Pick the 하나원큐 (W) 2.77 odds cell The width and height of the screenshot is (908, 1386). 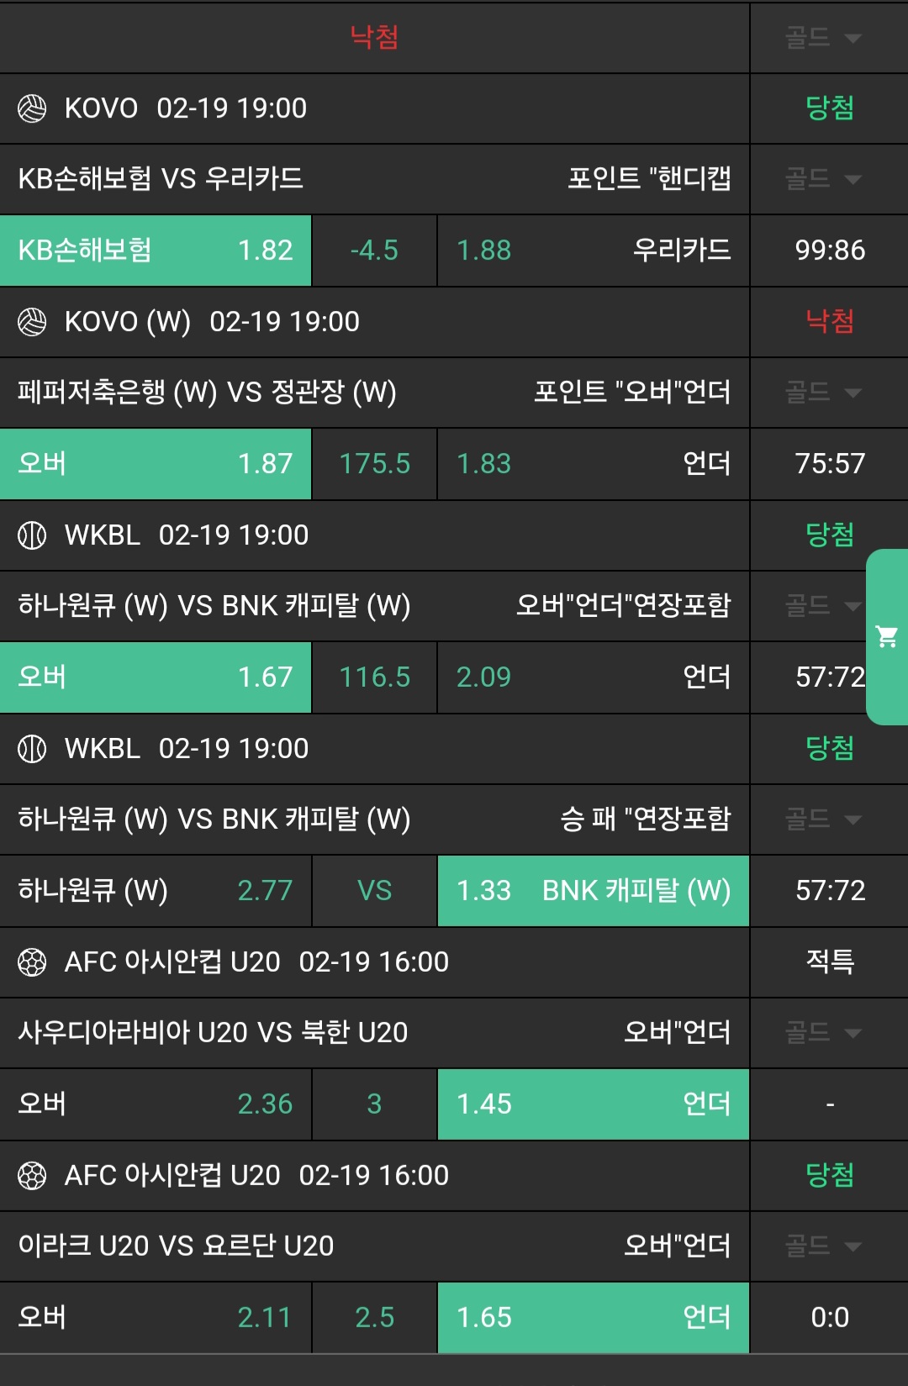click(156, 891)
